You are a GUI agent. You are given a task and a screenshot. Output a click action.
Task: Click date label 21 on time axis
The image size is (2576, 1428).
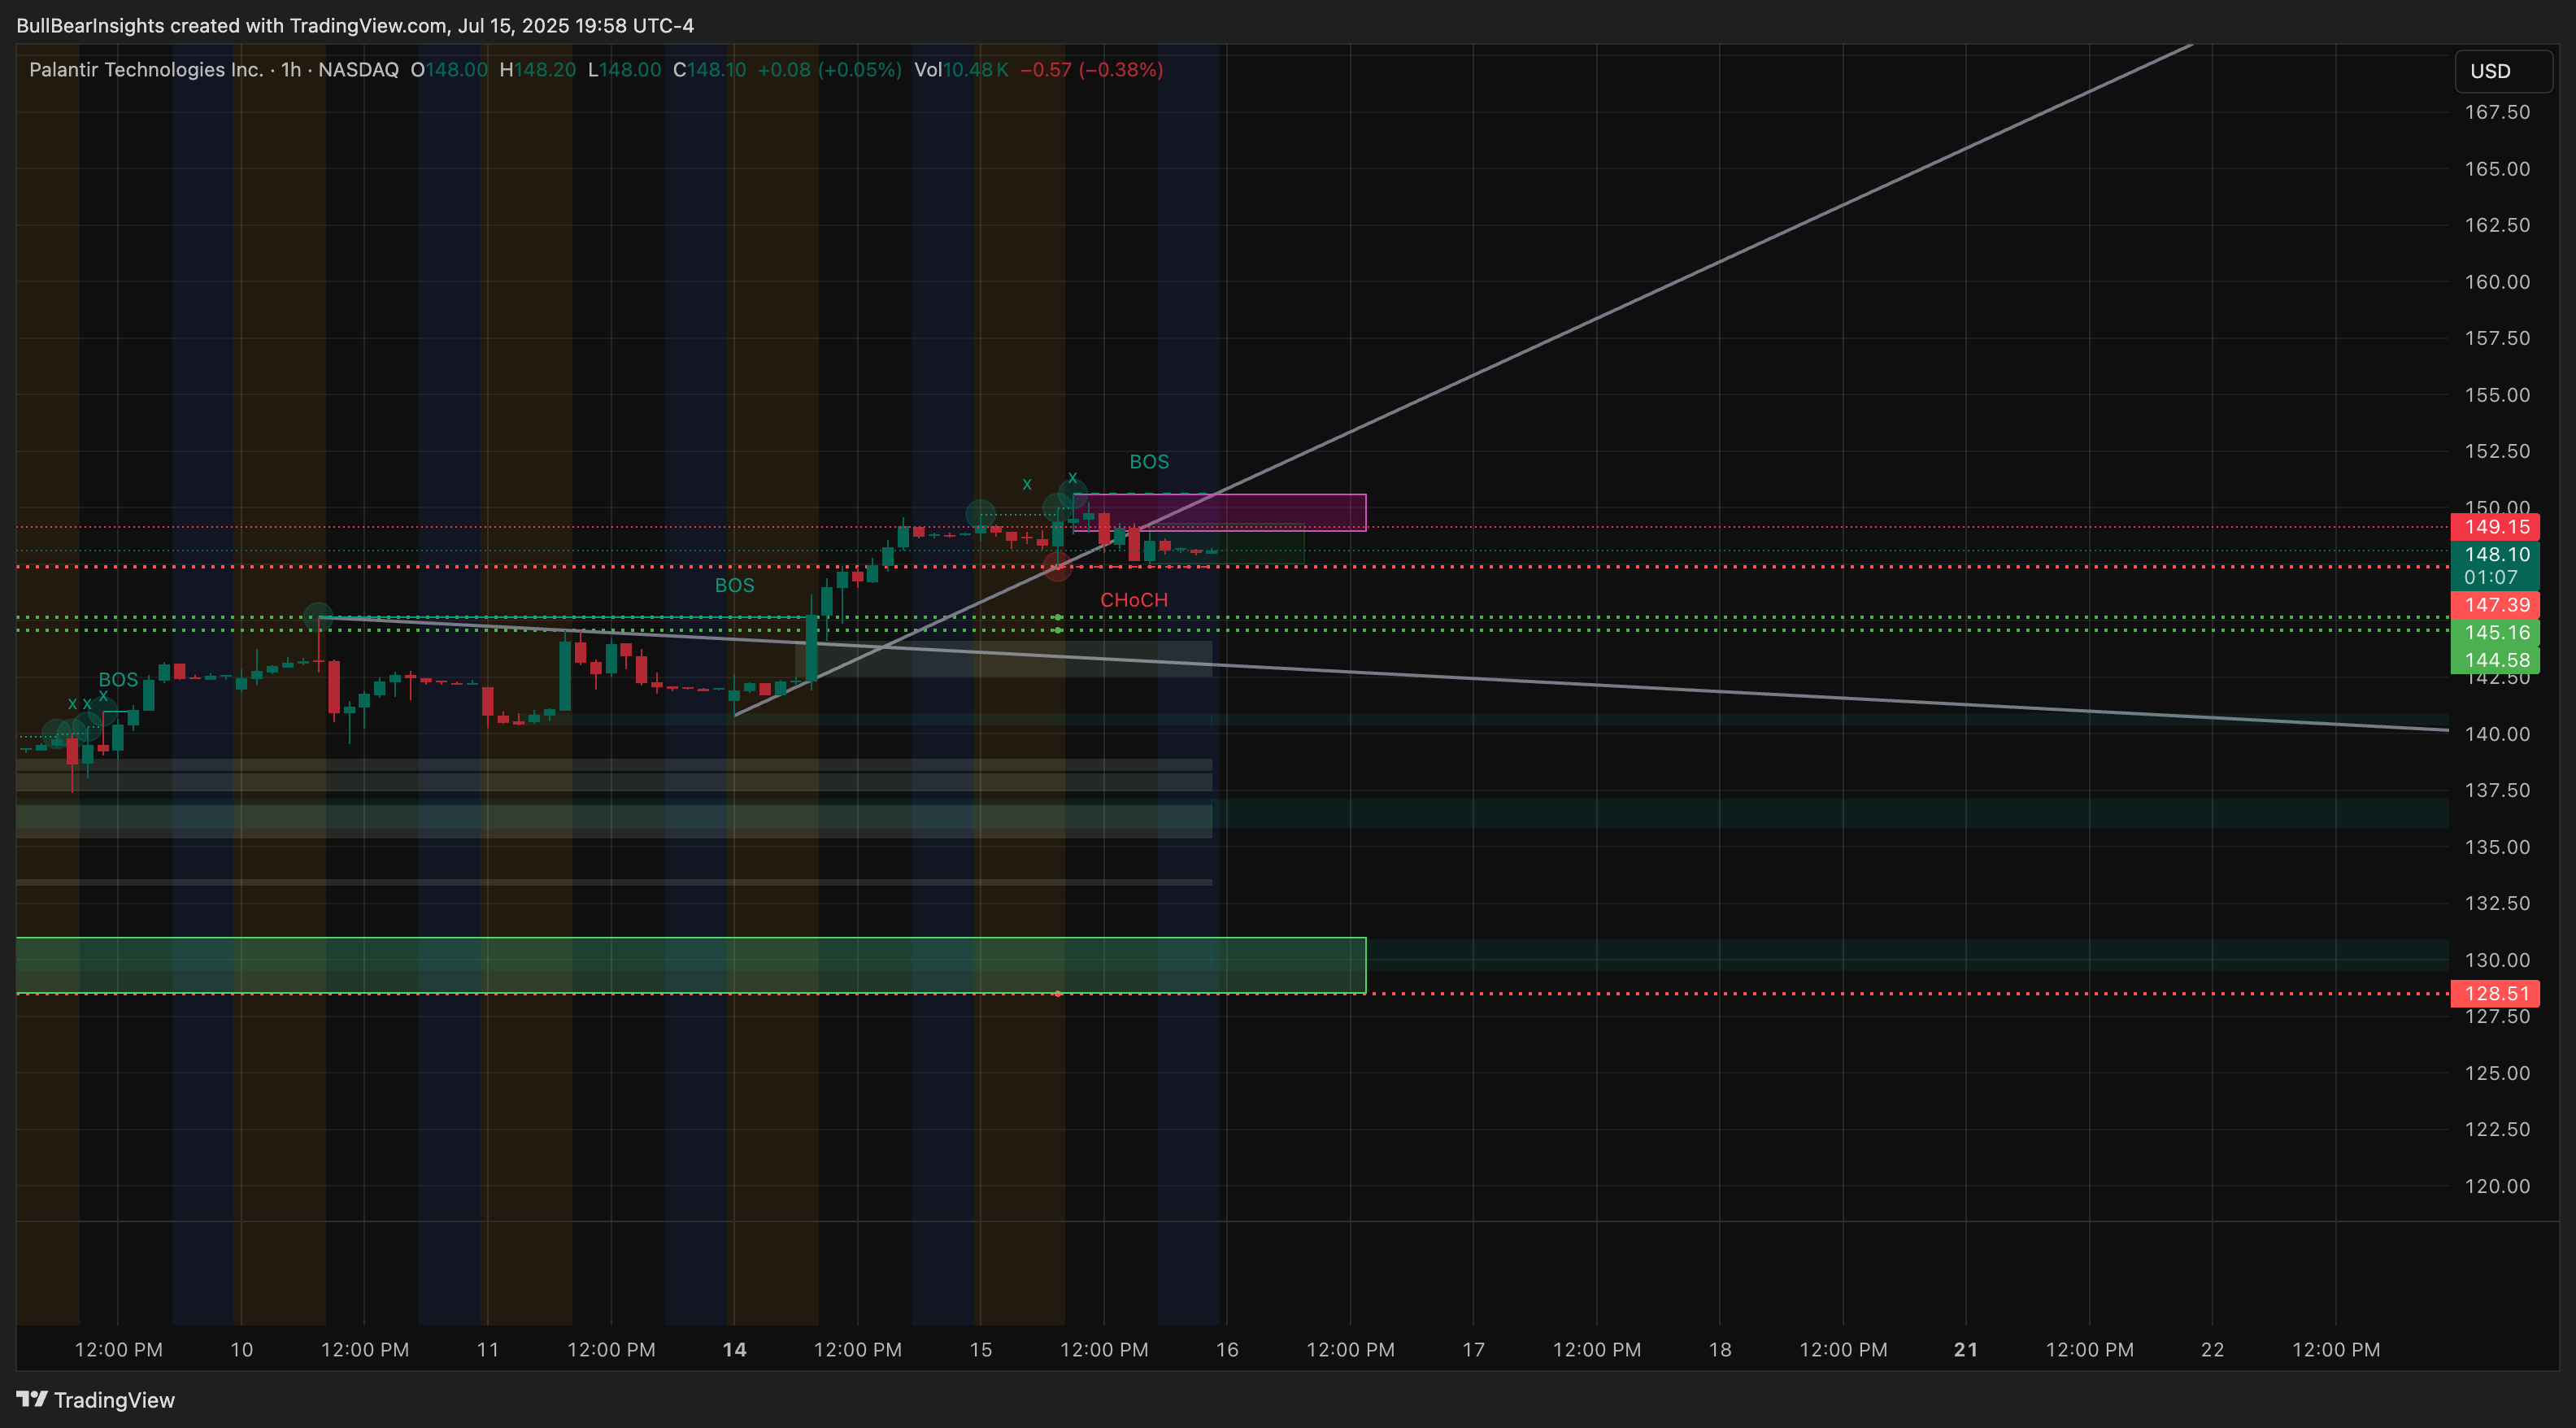pyautogui.click(x=1966, y=1350)
